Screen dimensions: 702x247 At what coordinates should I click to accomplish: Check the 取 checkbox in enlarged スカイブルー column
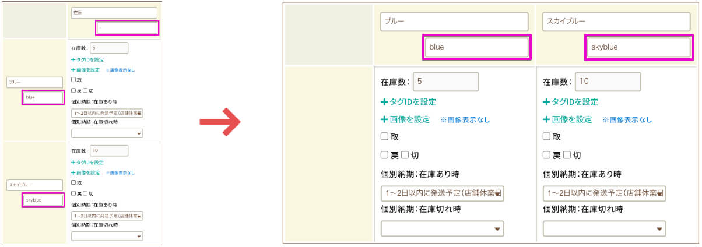click(x=546, y=137)
